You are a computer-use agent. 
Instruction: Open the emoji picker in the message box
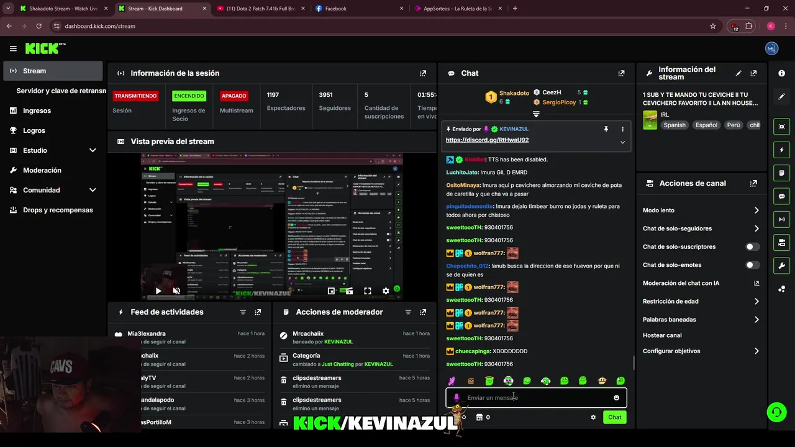616,398
